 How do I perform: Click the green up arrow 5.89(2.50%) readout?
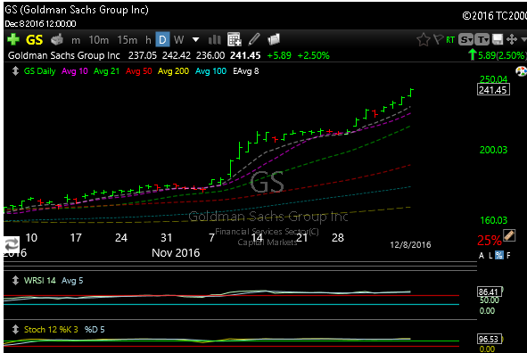[x=498, y=55]
